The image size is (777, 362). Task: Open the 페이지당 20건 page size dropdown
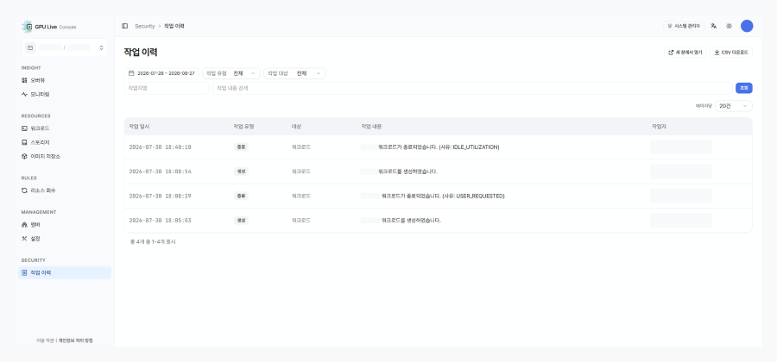click(733, 106)
